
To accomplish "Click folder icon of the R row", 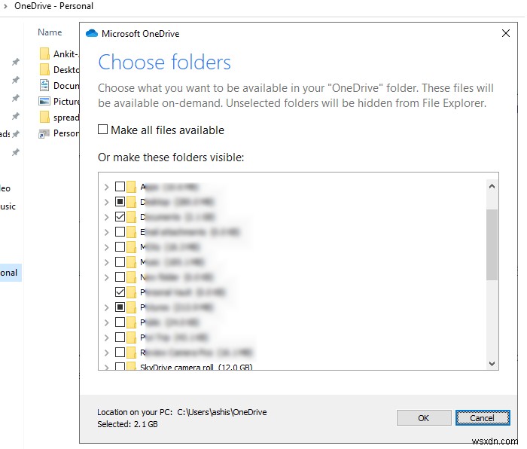I will point(132,352).
